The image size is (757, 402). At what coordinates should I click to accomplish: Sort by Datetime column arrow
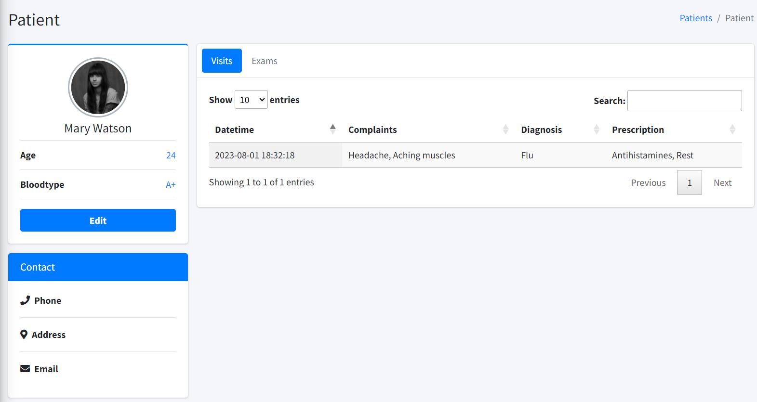(332, 129)
